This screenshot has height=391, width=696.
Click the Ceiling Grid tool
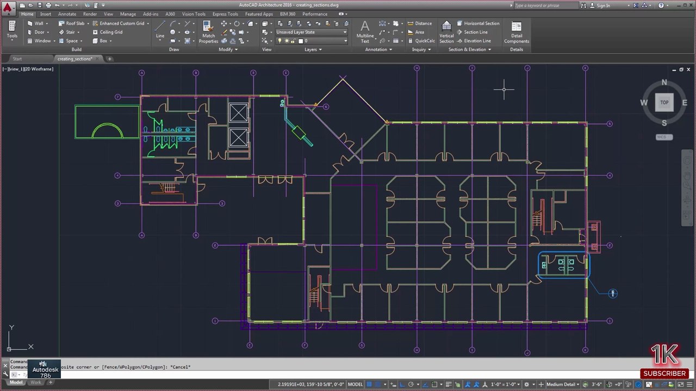point(107,32)
